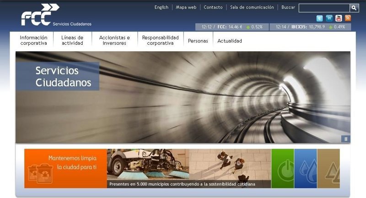Pause the tunnel banner slideshow
366x198 pixels.
346,139
